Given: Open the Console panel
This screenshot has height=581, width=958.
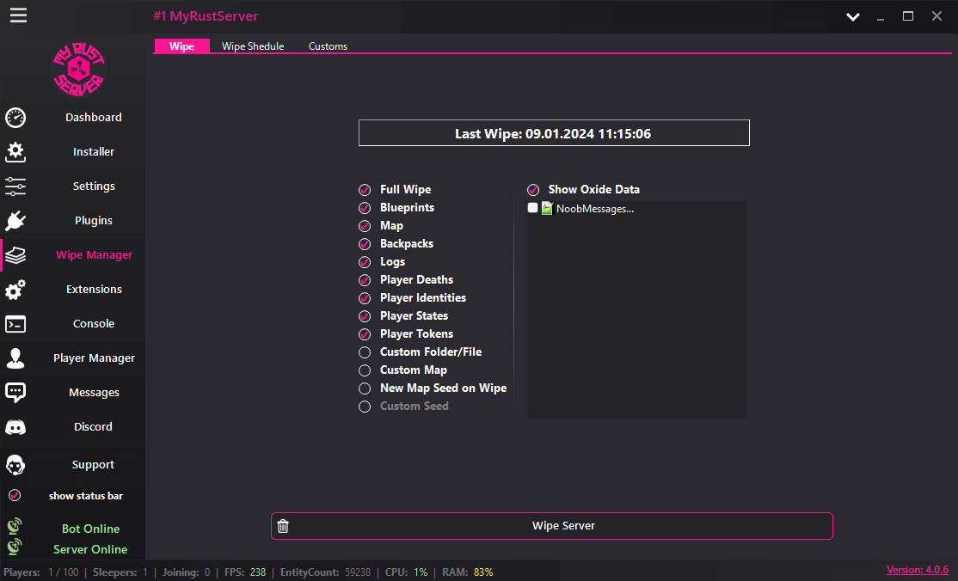Looking at the screenshot, I should click(91, 323).
